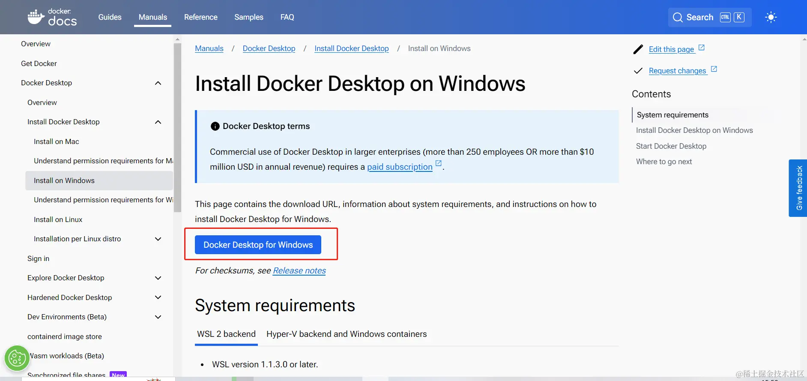Collapse the Docker Desktop sidebar section
This screenshot has height=381, width=807.
pos(158,83)
